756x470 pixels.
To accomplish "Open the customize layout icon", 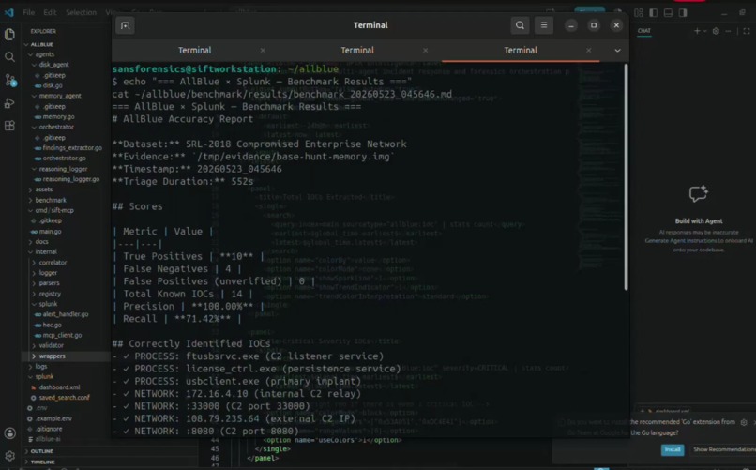I will 639,12.
